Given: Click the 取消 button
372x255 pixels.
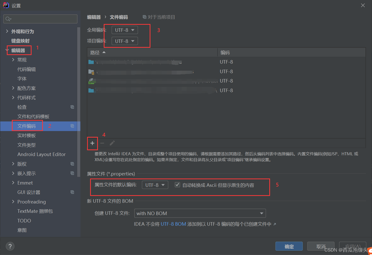Looking at the screenshot, I should [321, 246].
